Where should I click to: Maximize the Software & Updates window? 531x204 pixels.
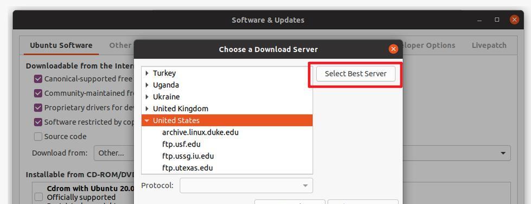pos(497,20)
